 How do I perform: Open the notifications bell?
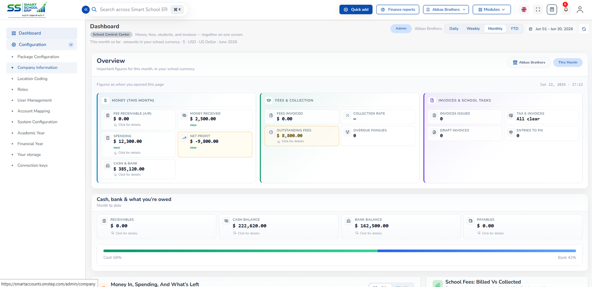(x=566, y=10)
